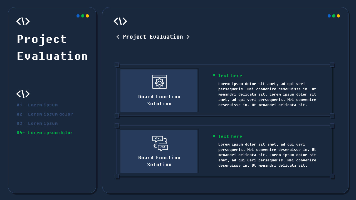356x200 pixels.
Task: Select the 04- Lorem ipsum dolor agenda item
Action: [x=45, y=132]
